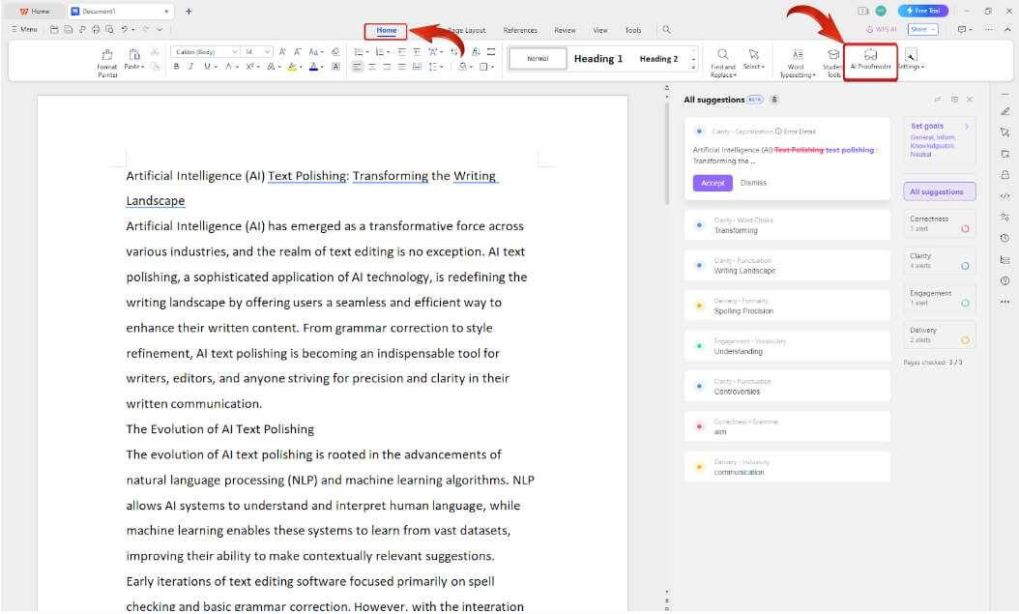Open Word Typesetting tools
This screenshot has height=614, width=1019.
[797, 60]
